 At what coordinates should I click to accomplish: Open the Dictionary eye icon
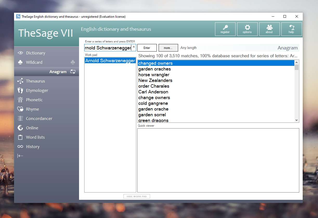tap(20, 53)
